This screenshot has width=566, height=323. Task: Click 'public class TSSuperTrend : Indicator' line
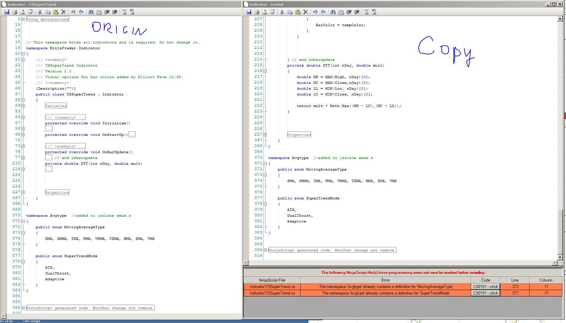coord(80,94)
